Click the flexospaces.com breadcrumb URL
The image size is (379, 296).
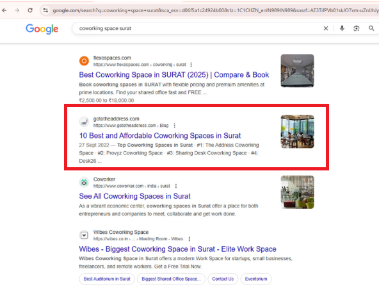click(140, 65)
